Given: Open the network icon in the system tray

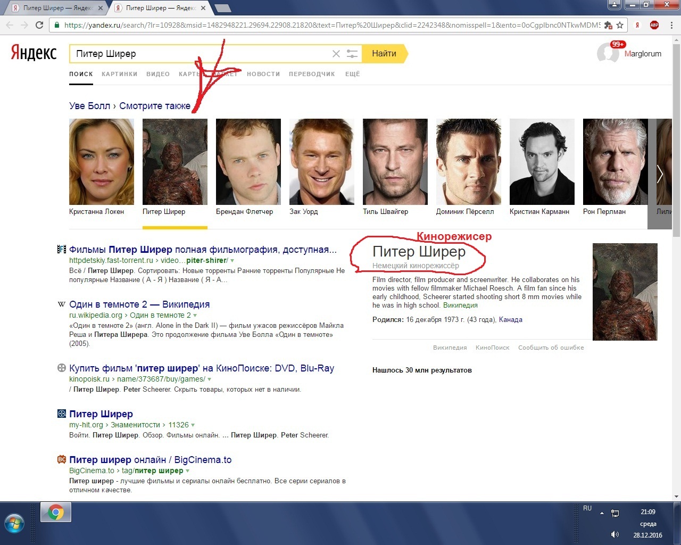Looking at the screenshot, I should click(x=615, y=513).
